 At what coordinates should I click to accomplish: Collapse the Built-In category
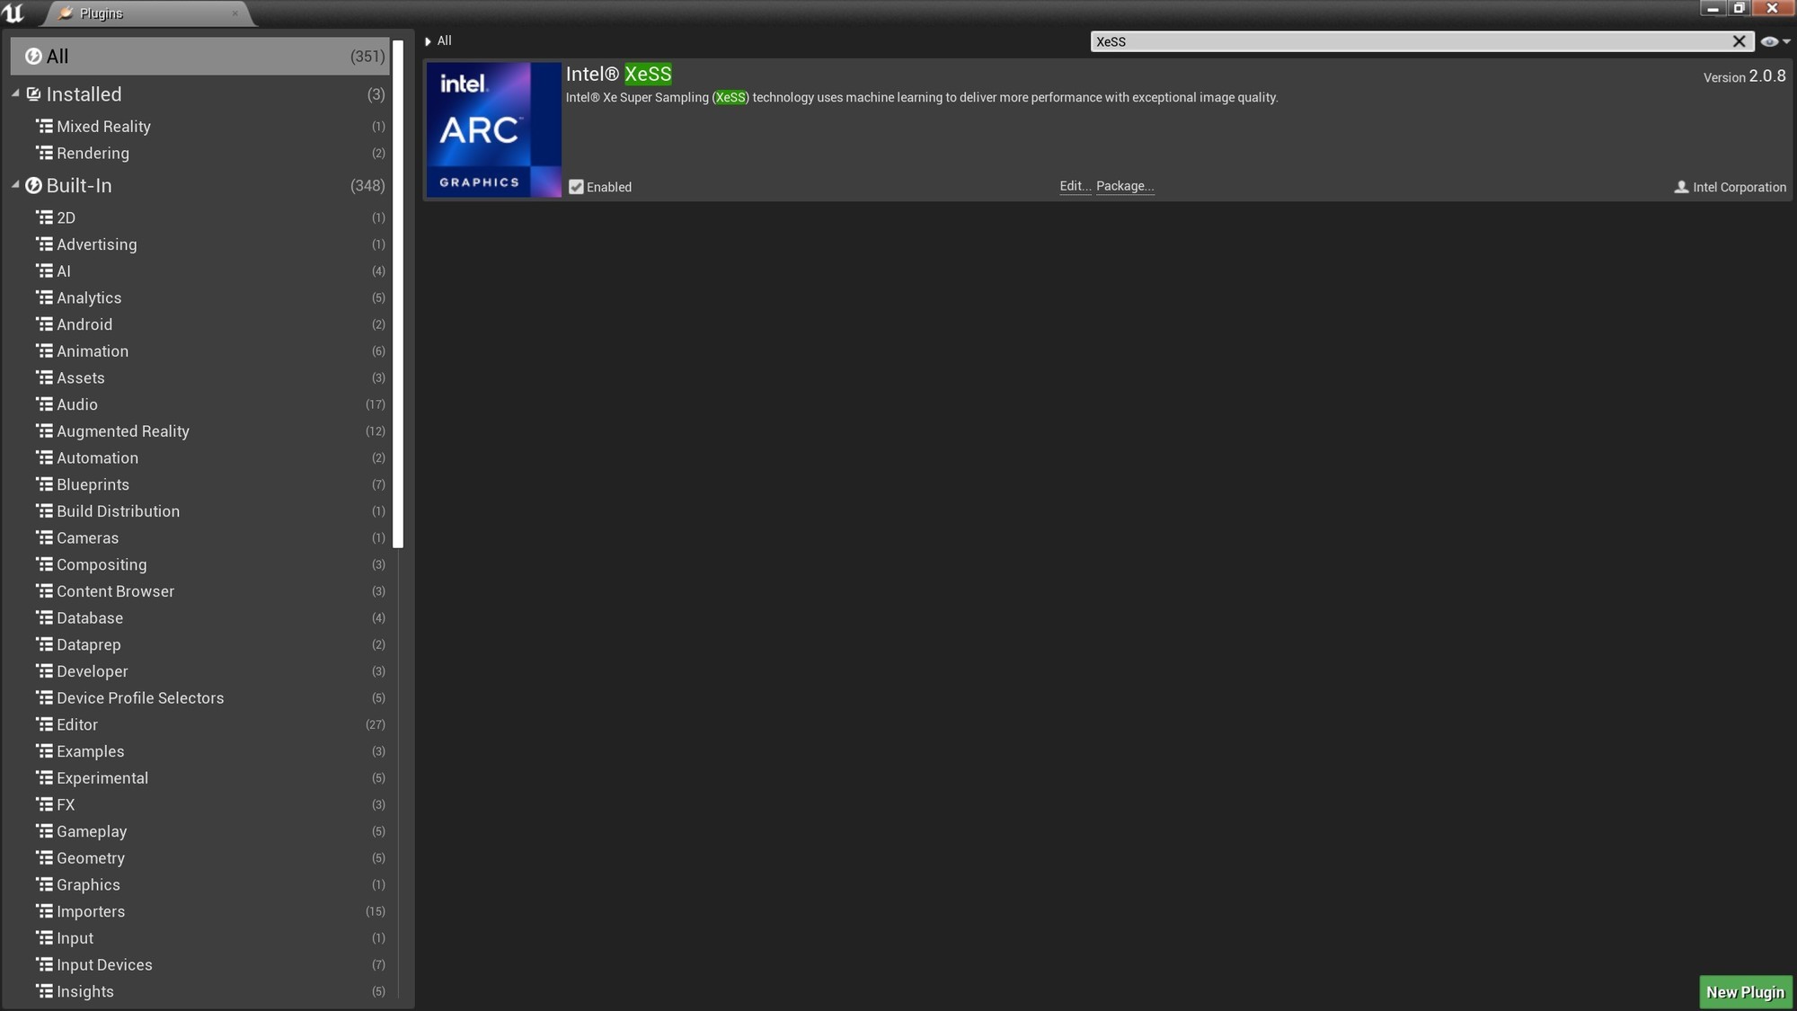15,185
